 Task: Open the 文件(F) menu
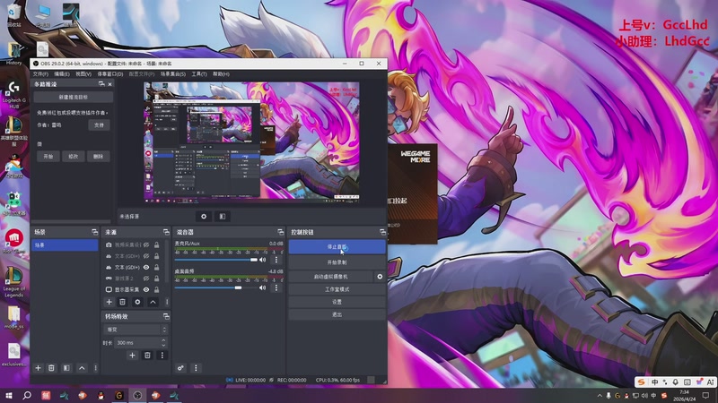pyautogui.click(x=40, y=74)
